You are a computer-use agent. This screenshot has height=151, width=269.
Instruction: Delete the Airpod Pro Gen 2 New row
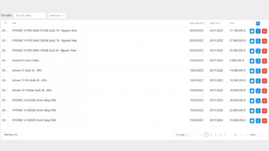264,61
